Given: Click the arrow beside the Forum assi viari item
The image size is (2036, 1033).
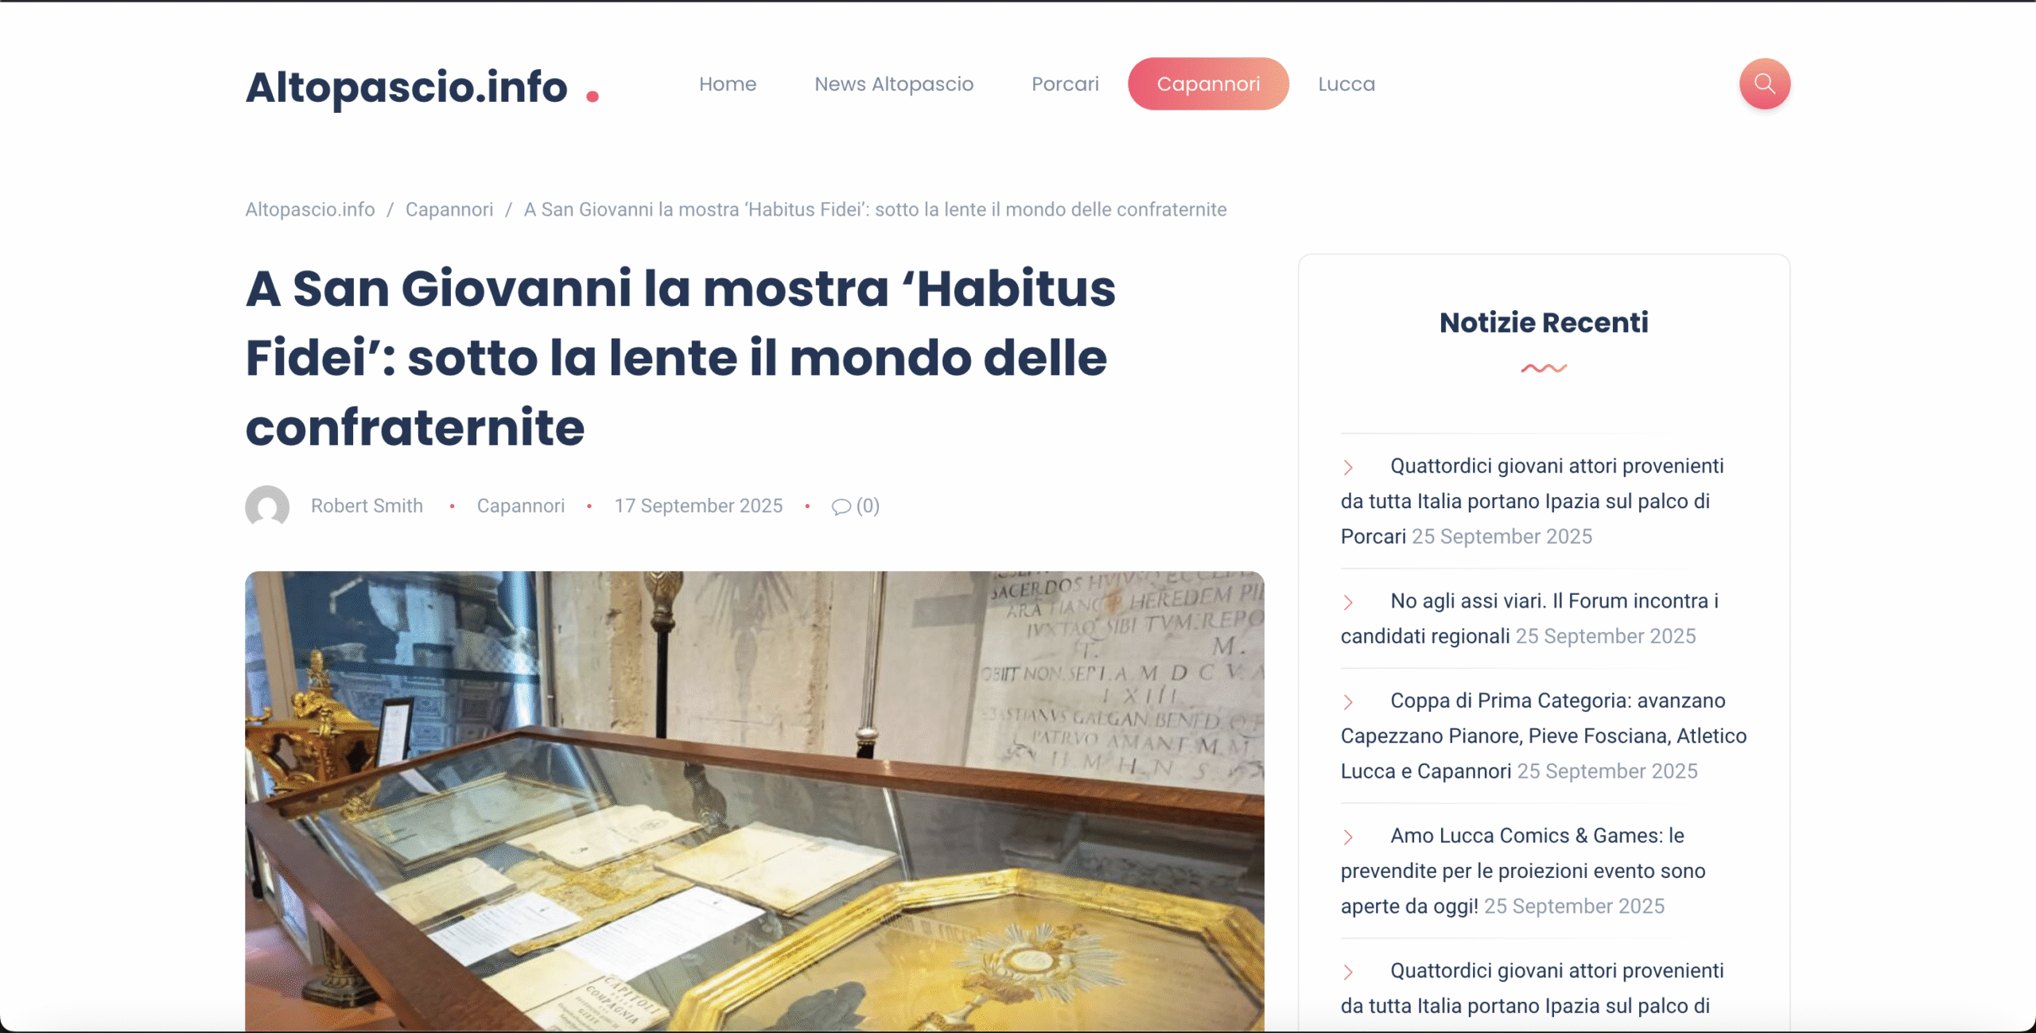Looking at the screenshot, I should coord(1348,603).
